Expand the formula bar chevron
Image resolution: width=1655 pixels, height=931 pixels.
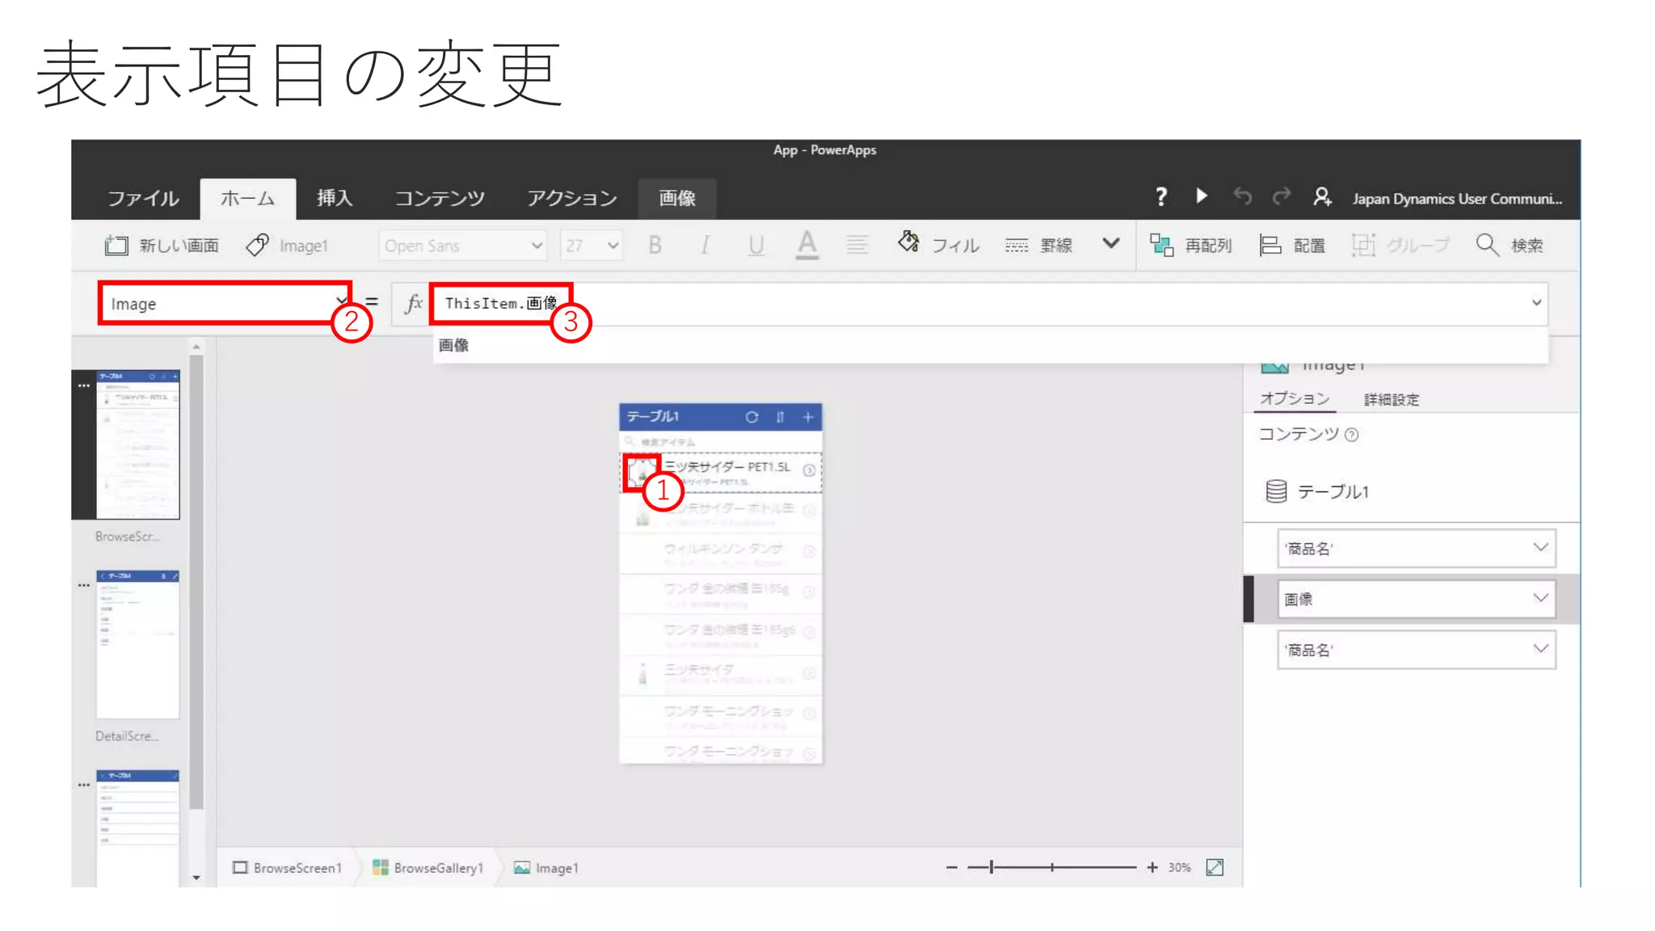[x=1536, y=303]
